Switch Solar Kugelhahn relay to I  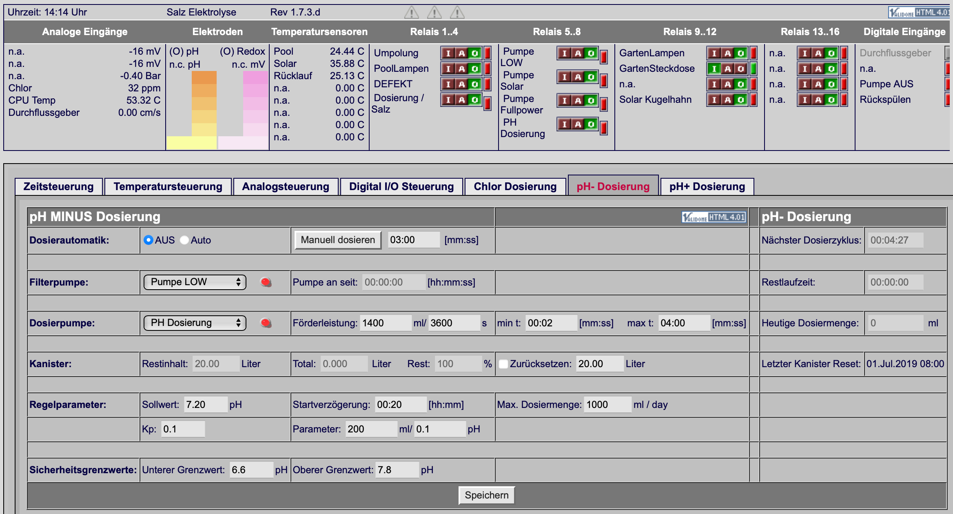[x=714, y=100]
